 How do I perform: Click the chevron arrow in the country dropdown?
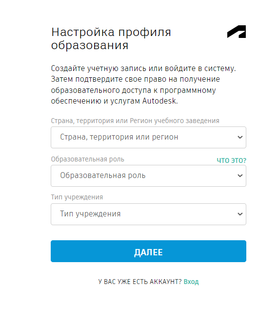tap(240, 137)
